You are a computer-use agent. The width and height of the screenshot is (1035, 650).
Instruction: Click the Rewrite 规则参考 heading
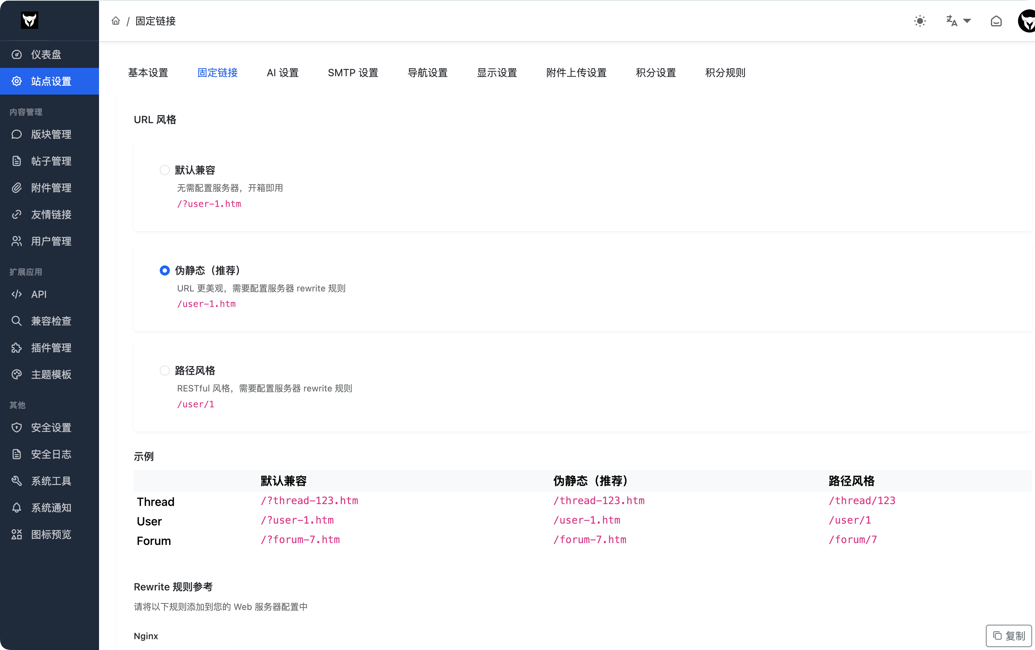pos(173,586)
